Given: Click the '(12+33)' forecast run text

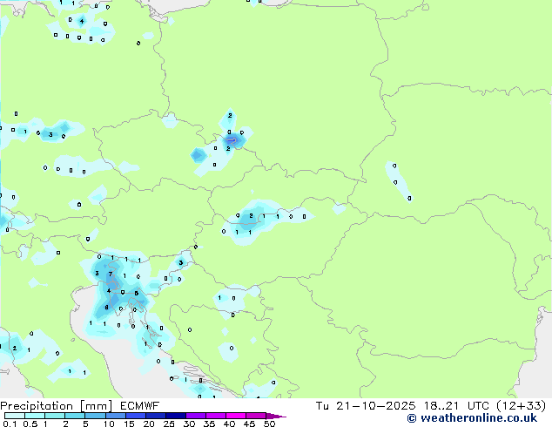Looking at the screenshot, I should pyautogui.click(x=521, y=406).
